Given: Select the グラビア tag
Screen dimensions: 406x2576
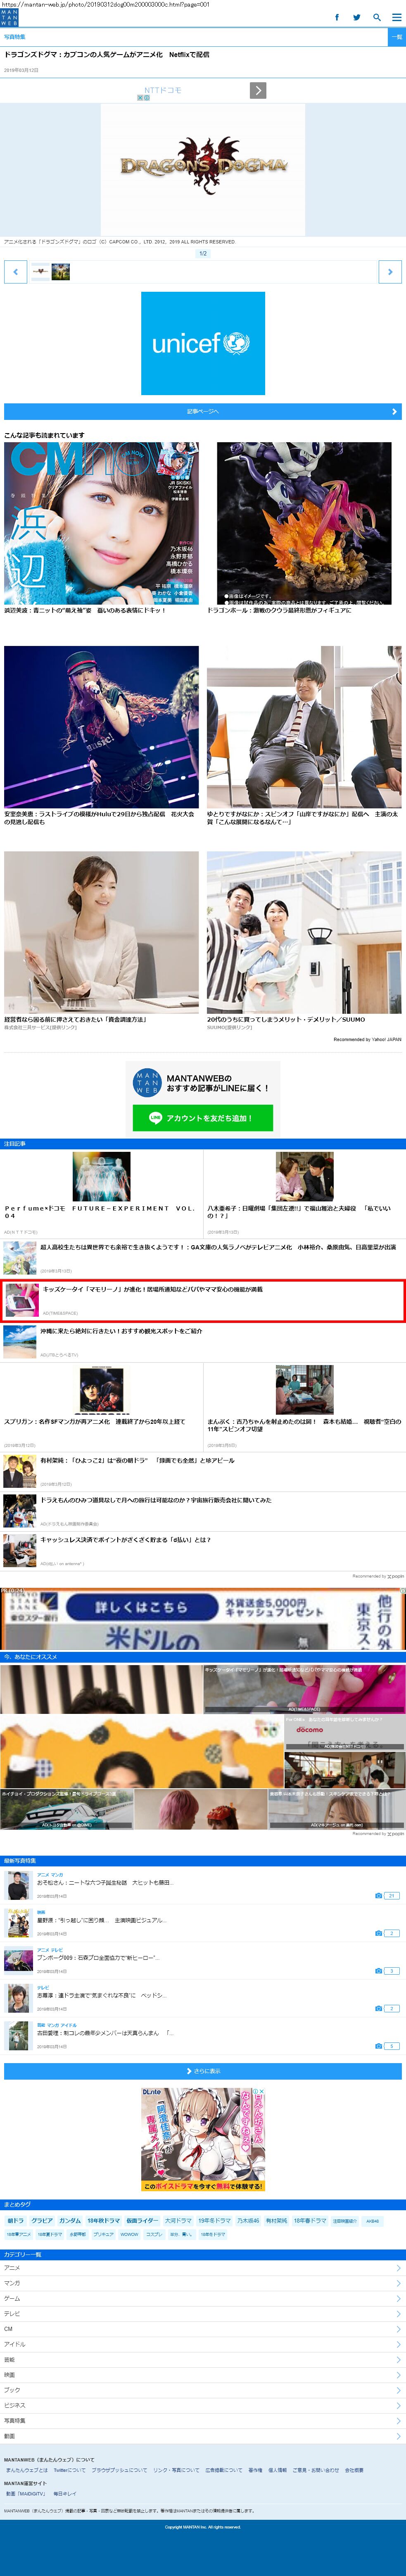Looking at the screenshot, I should click(x=42, y=2221).
